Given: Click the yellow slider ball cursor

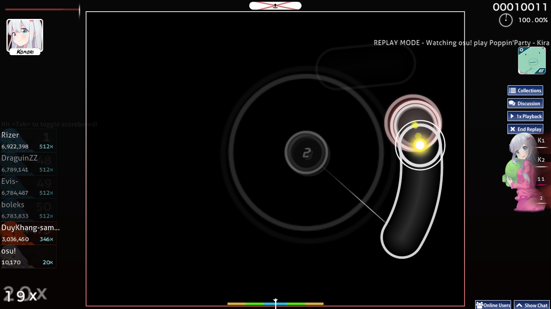Looking at the screenshot, I should click(420, 145).
